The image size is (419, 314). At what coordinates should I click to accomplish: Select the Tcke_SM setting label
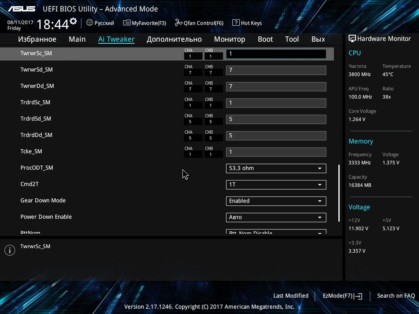pyautogui.click(x=31, y=151)
